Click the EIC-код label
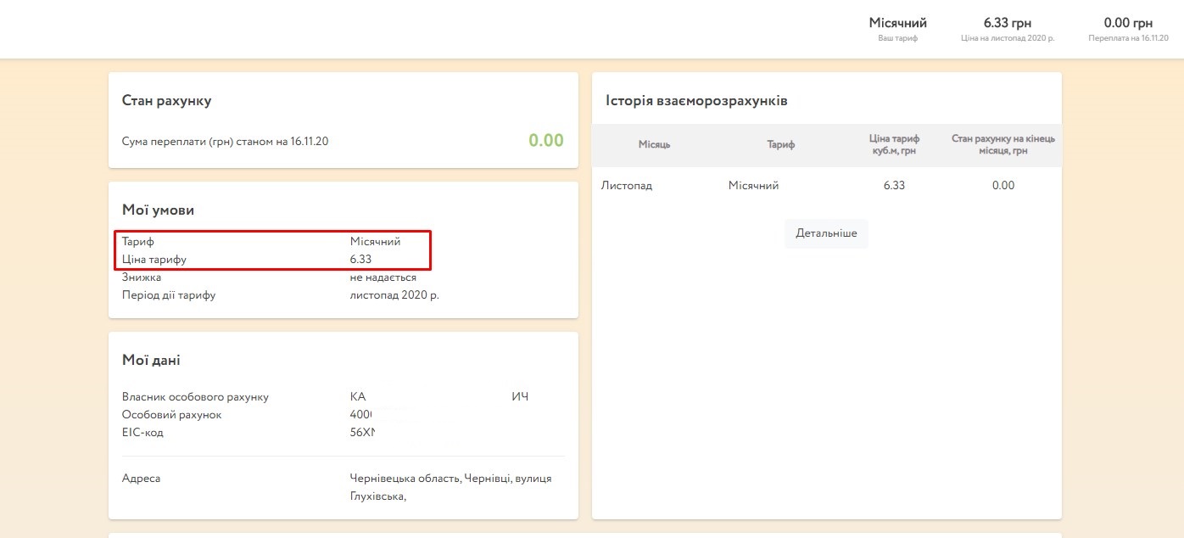 (x=142, y=433)
